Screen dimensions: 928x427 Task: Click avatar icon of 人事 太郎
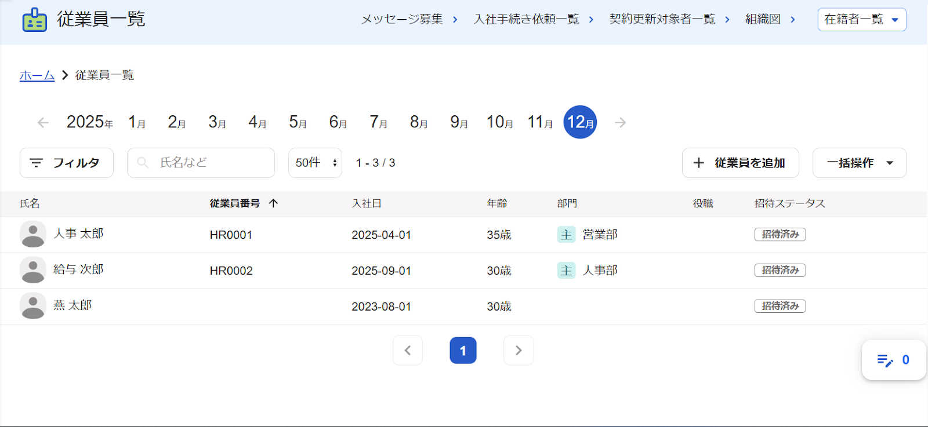coord(33,235)
